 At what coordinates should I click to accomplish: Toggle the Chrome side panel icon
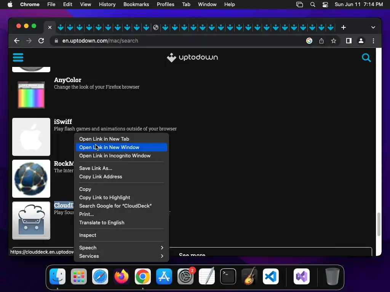tap(349, 41)
